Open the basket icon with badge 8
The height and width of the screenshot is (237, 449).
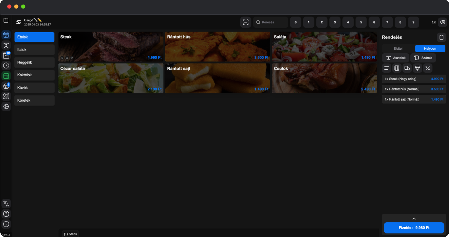click(6, 86)
